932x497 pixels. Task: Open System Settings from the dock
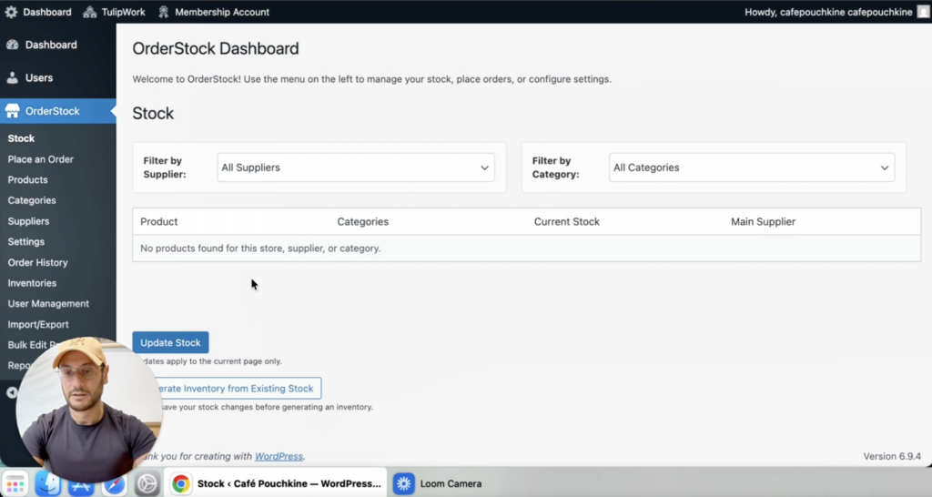147,483
